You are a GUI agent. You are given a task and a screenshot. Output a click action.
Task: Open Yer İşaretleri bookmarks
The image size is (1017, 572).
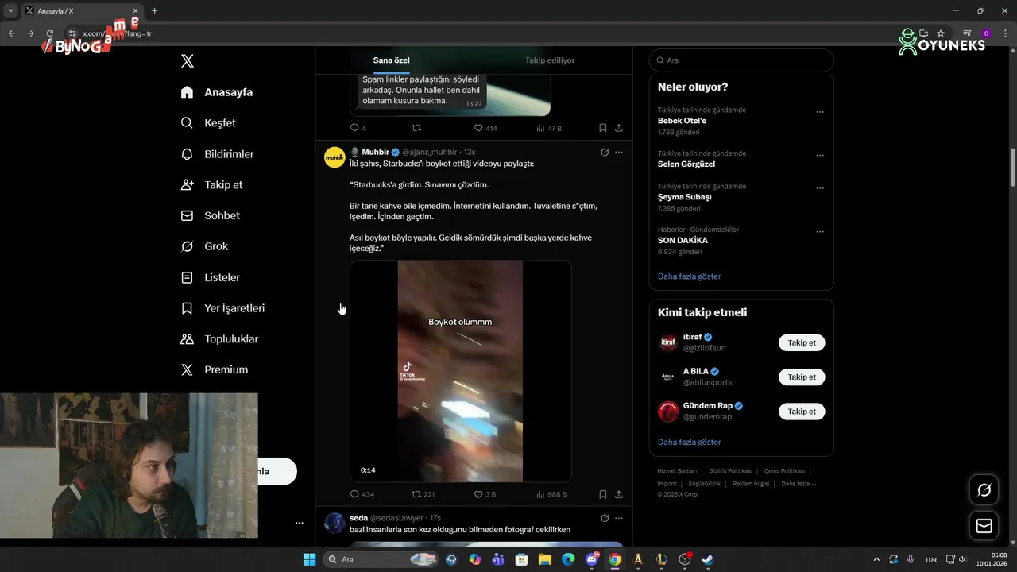(222, 308)
